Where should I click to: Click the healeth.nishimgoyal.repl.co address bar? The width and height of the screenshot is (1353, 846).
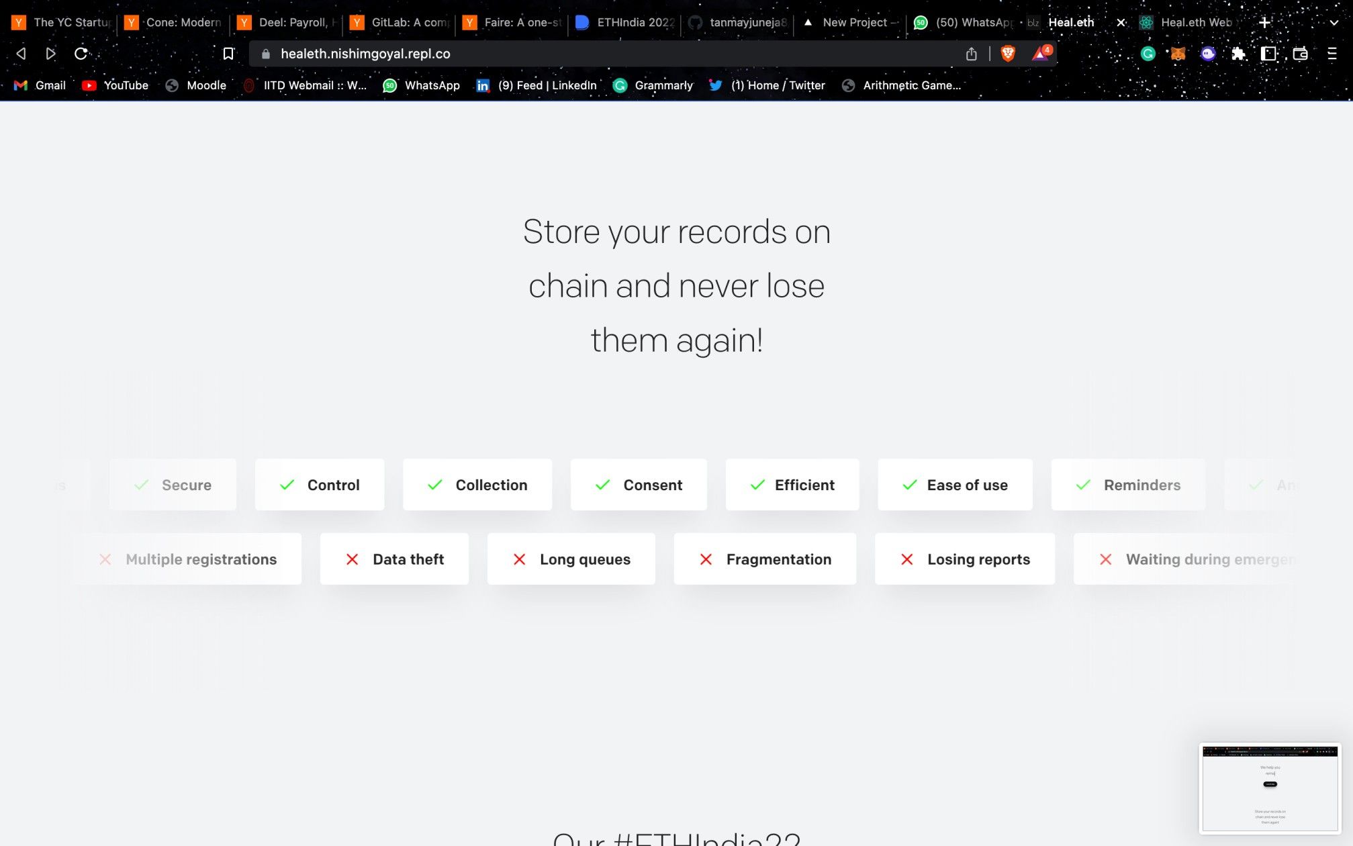tap(365, 52)
